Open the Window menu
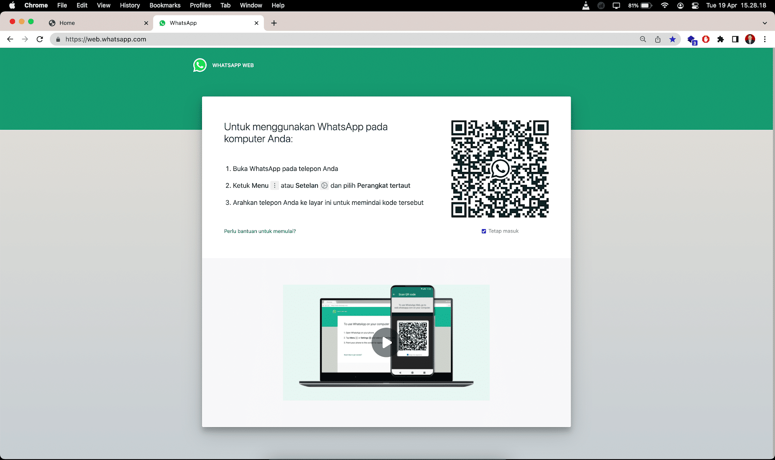This screenshot has height=460, width=775. (251, 5)
